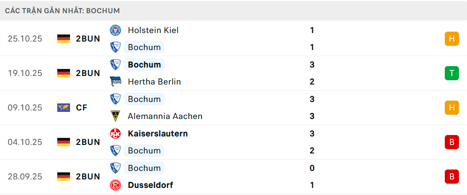Click the Alemannia Aachen club crest
The image size is (467, 195).
pyautogui.click(x=115, y=116)
